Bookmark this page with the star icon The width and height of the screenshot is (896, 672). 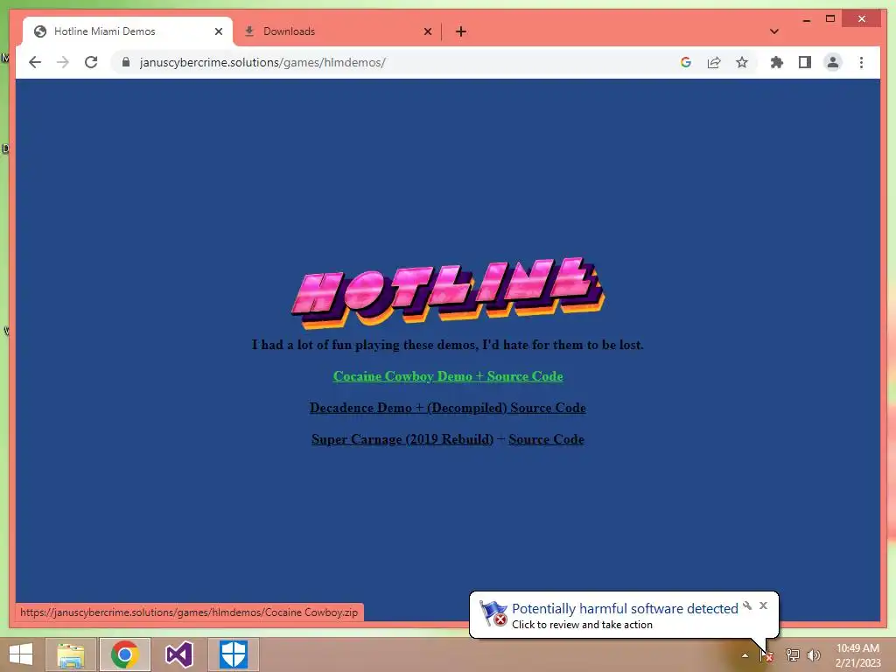coord(742,62)
